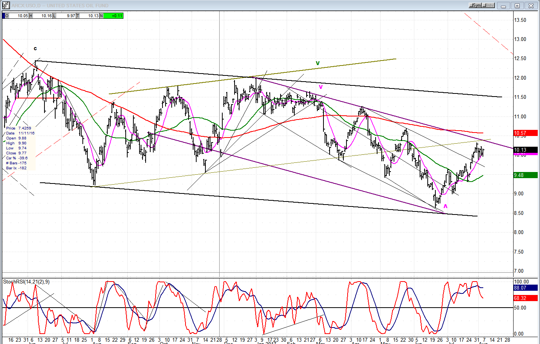Click the blue 88.07 StochRSI value tag
540x344 pixels.
click(525, 287)
